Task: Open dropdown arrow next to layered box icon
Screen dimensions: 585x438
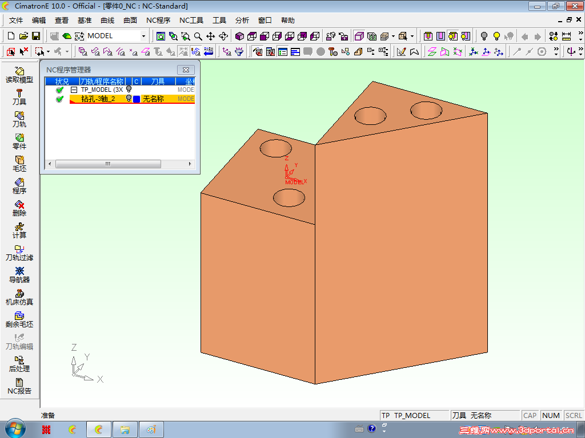Action: click(x=393, y=36)
